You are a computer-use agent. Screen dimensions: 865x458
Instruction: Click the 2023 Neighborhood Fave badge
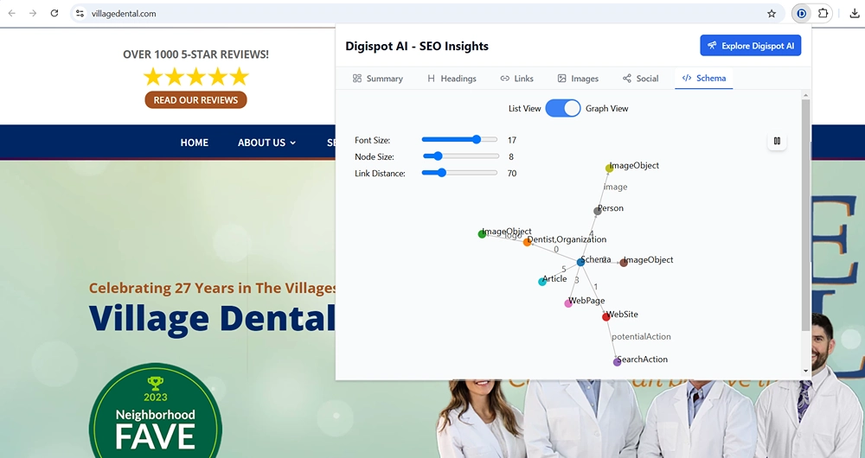tap(156, 410)
